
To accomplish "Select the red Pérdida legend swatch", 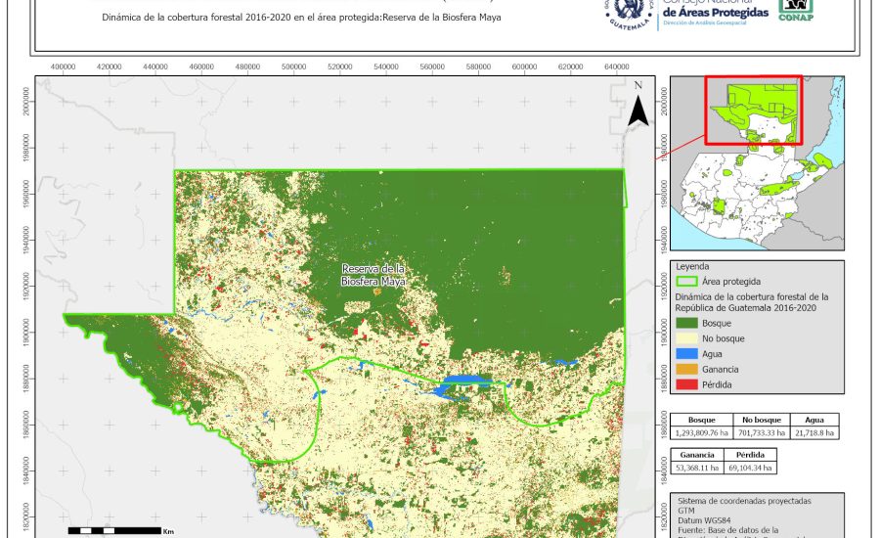I will pos(687,384).
